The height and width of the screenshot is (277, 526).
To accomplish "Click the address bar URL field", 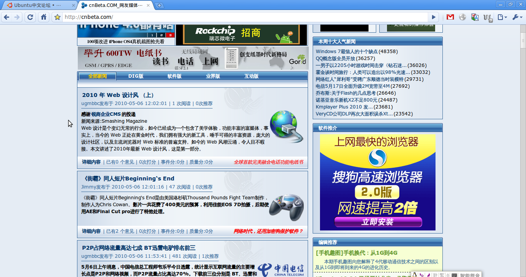I will click(245, 17).
